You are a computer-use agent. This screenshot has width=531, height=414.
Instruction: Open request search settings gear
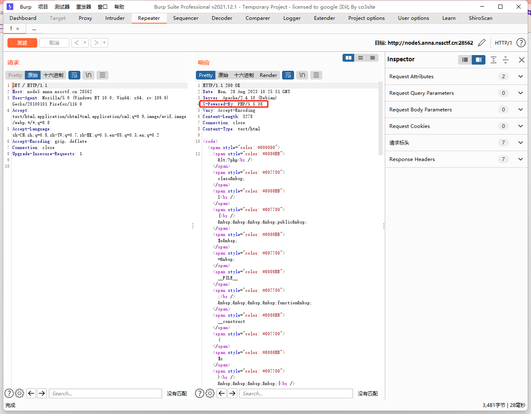(x=19, y=393)
